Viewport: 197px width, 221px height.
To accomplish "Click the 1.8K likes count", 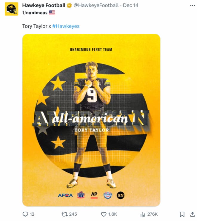I will [x=113, y=214].
